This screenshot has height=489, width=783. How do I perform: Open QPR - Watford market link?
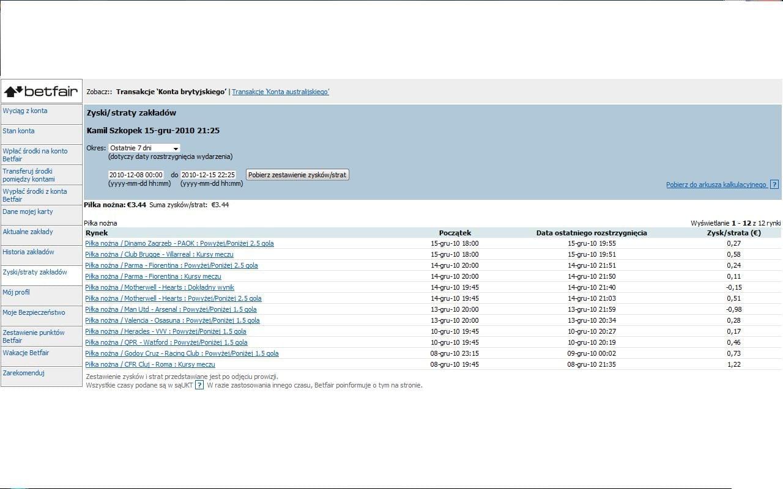166,342
